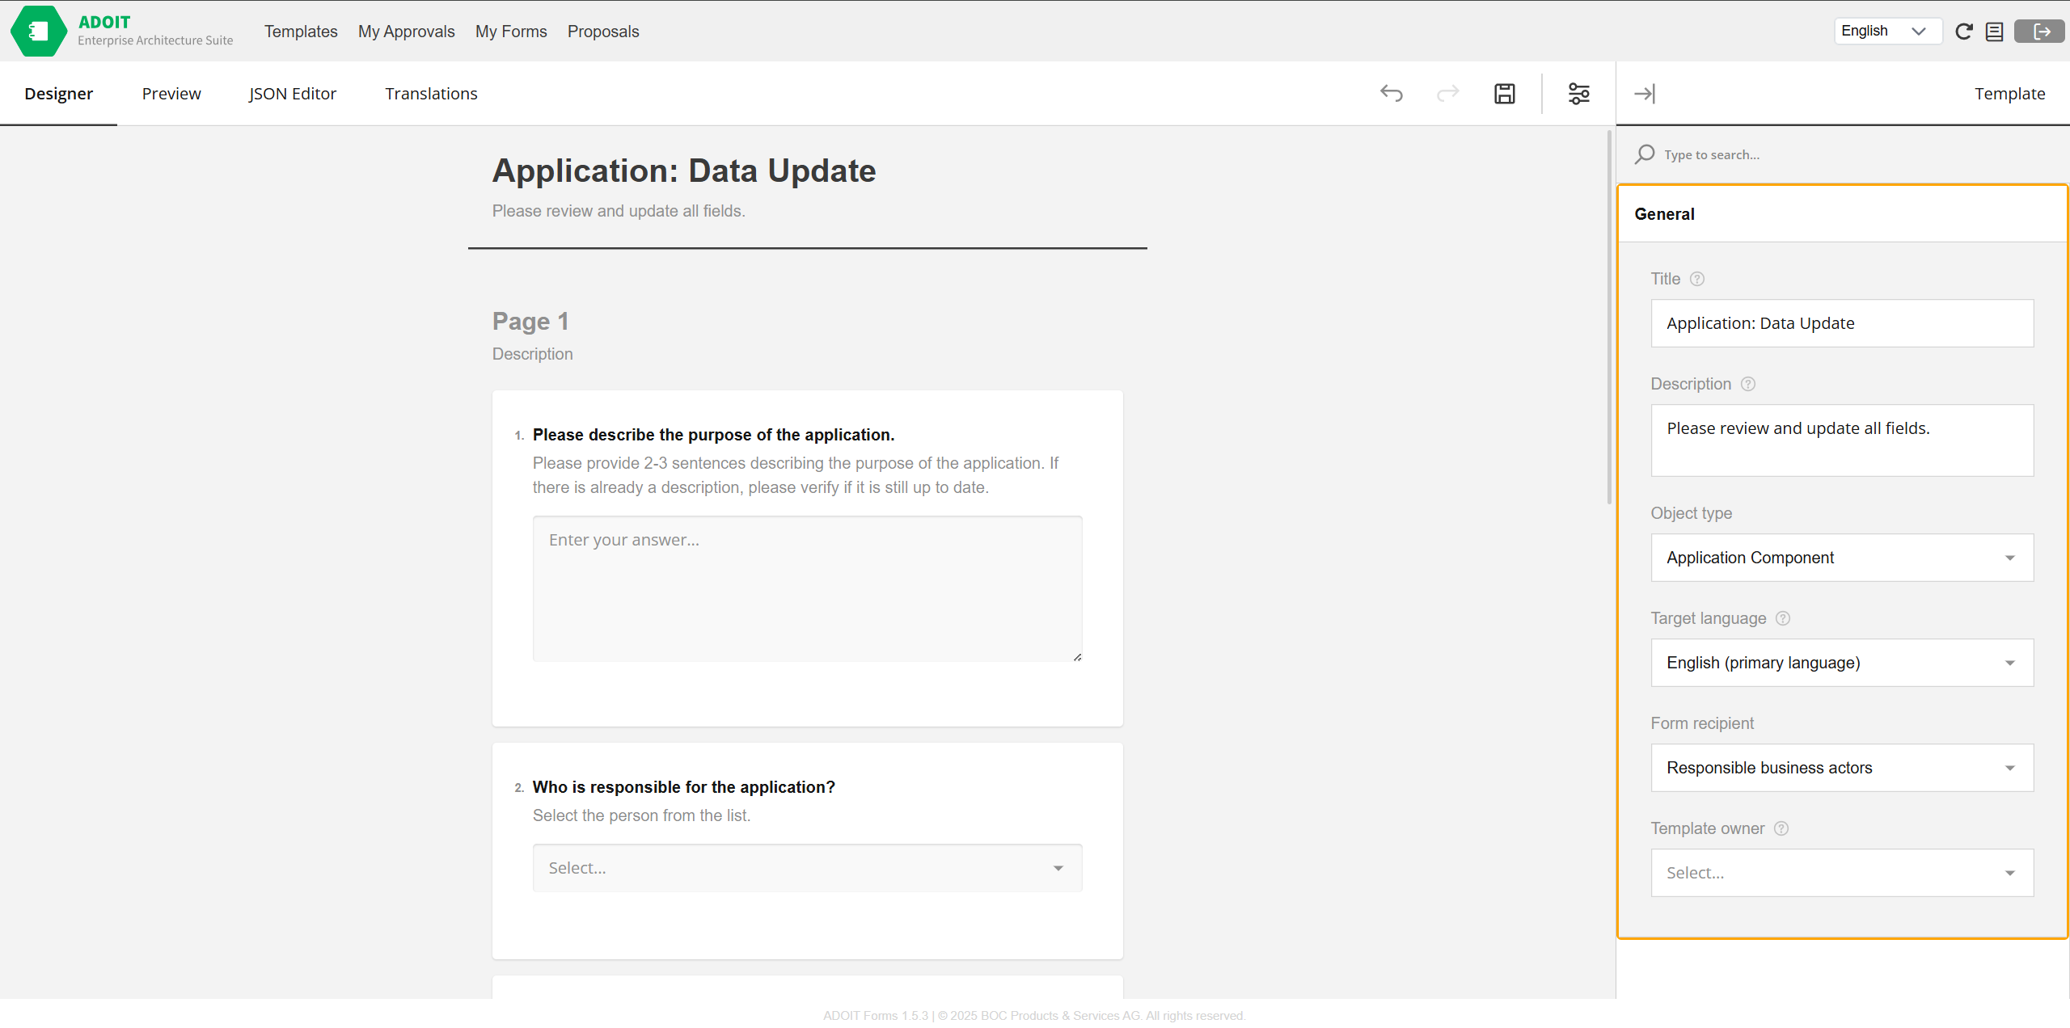Open the settings sliders icon
2070x1028 pixels.
click(x=1578, y=94)
